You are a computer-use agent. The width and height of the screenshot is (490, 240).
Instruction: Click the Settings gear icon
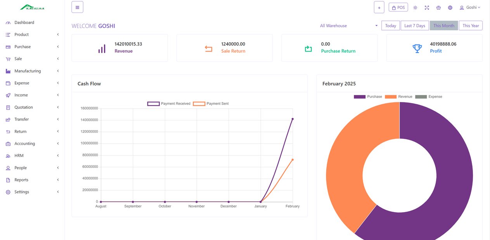[8, 192]
